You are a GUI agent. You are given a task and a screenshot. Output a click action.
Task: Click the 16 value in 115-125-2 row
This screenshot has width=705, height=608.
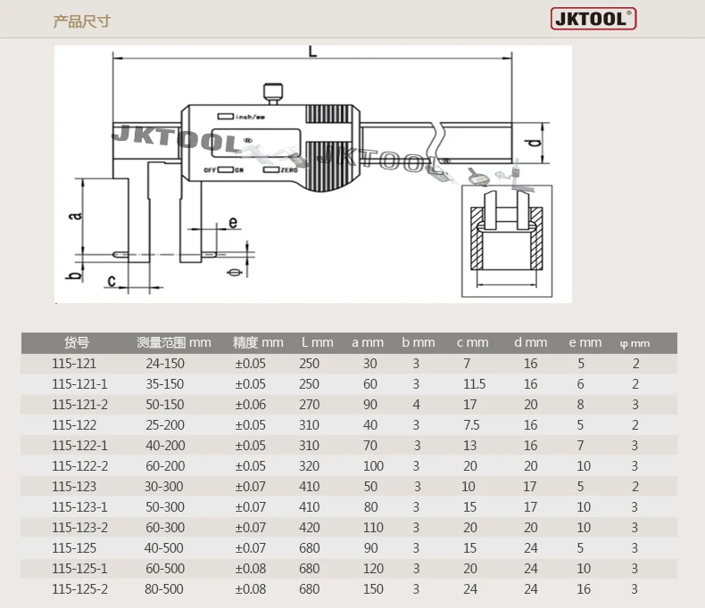584,589
